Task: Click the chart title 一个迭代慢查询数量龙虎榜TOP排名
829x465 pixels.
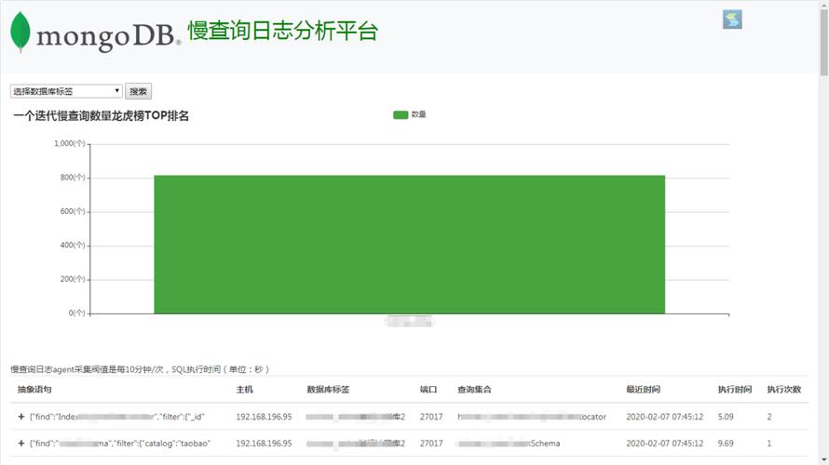Action: (x=101, y=115)
